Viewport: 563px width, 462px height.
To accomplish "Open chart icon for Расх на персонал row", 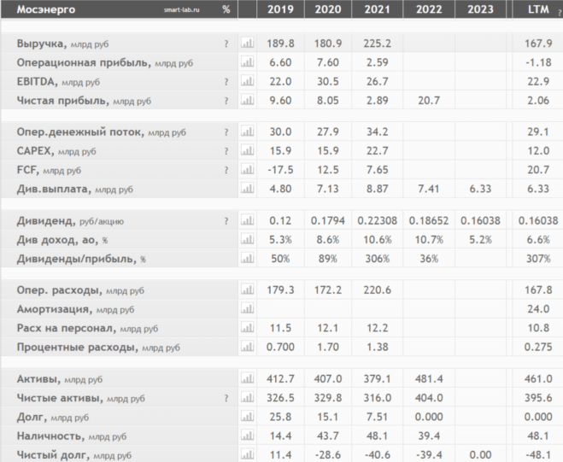I will coord(248,328).
